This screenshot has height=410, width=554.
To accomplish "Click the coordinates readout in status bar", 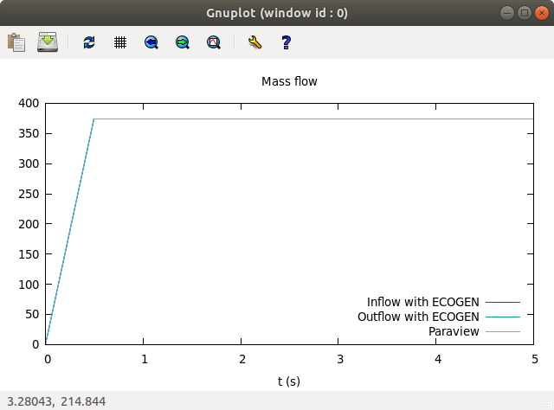I will point(56,401).
